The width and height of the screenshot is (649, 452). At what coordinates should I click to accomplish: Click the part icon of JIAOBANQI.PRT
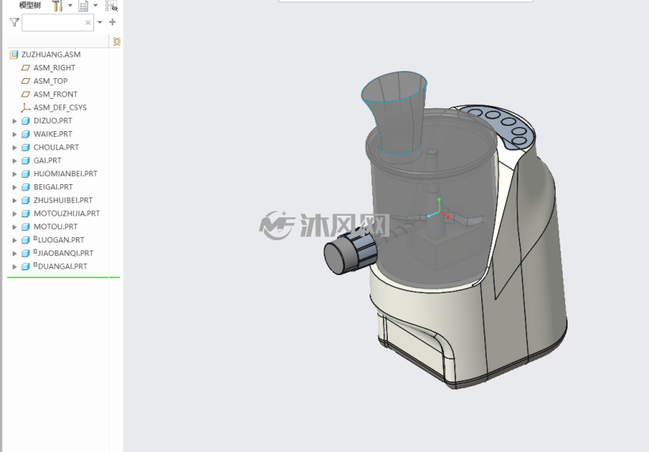(25, 254)
